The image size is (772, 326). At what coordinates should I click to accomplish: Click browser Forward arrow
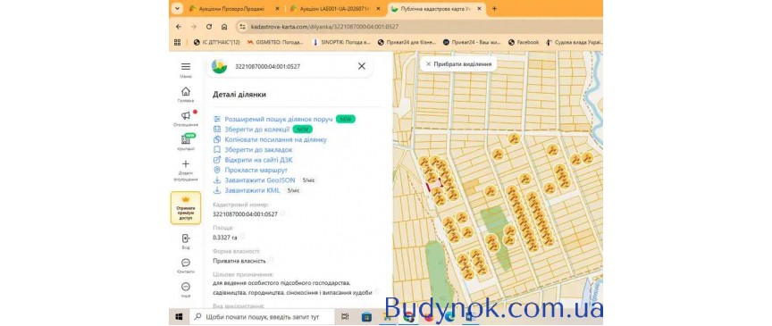[x=194, y=27]
